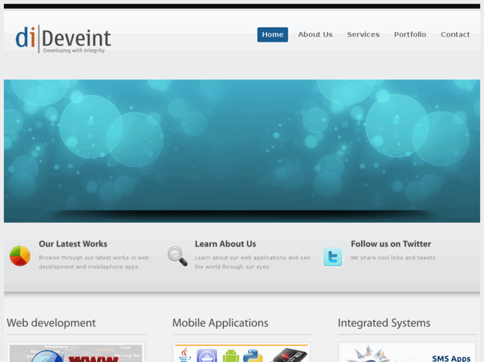Open the Follow us on Twitter heading
484x362 pixels.
click(391, 244)
